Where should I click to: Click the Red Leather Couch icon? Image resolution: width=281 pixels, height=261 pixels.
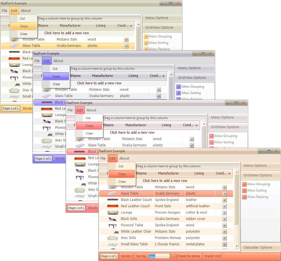pos(112,206)
